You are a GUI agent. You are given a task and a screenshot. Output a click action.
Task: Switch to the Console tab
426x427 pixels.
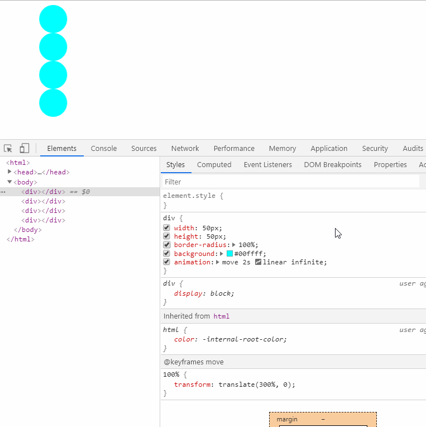[x=104, y=149]
